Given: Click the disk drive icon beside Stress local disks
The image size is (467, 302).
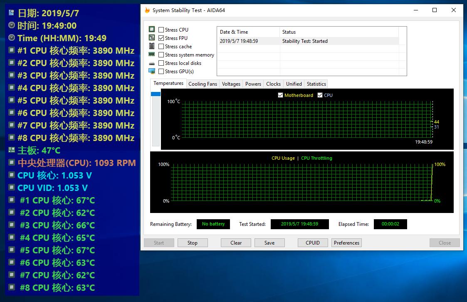Looking at the screenshot, I should [152, 64].
